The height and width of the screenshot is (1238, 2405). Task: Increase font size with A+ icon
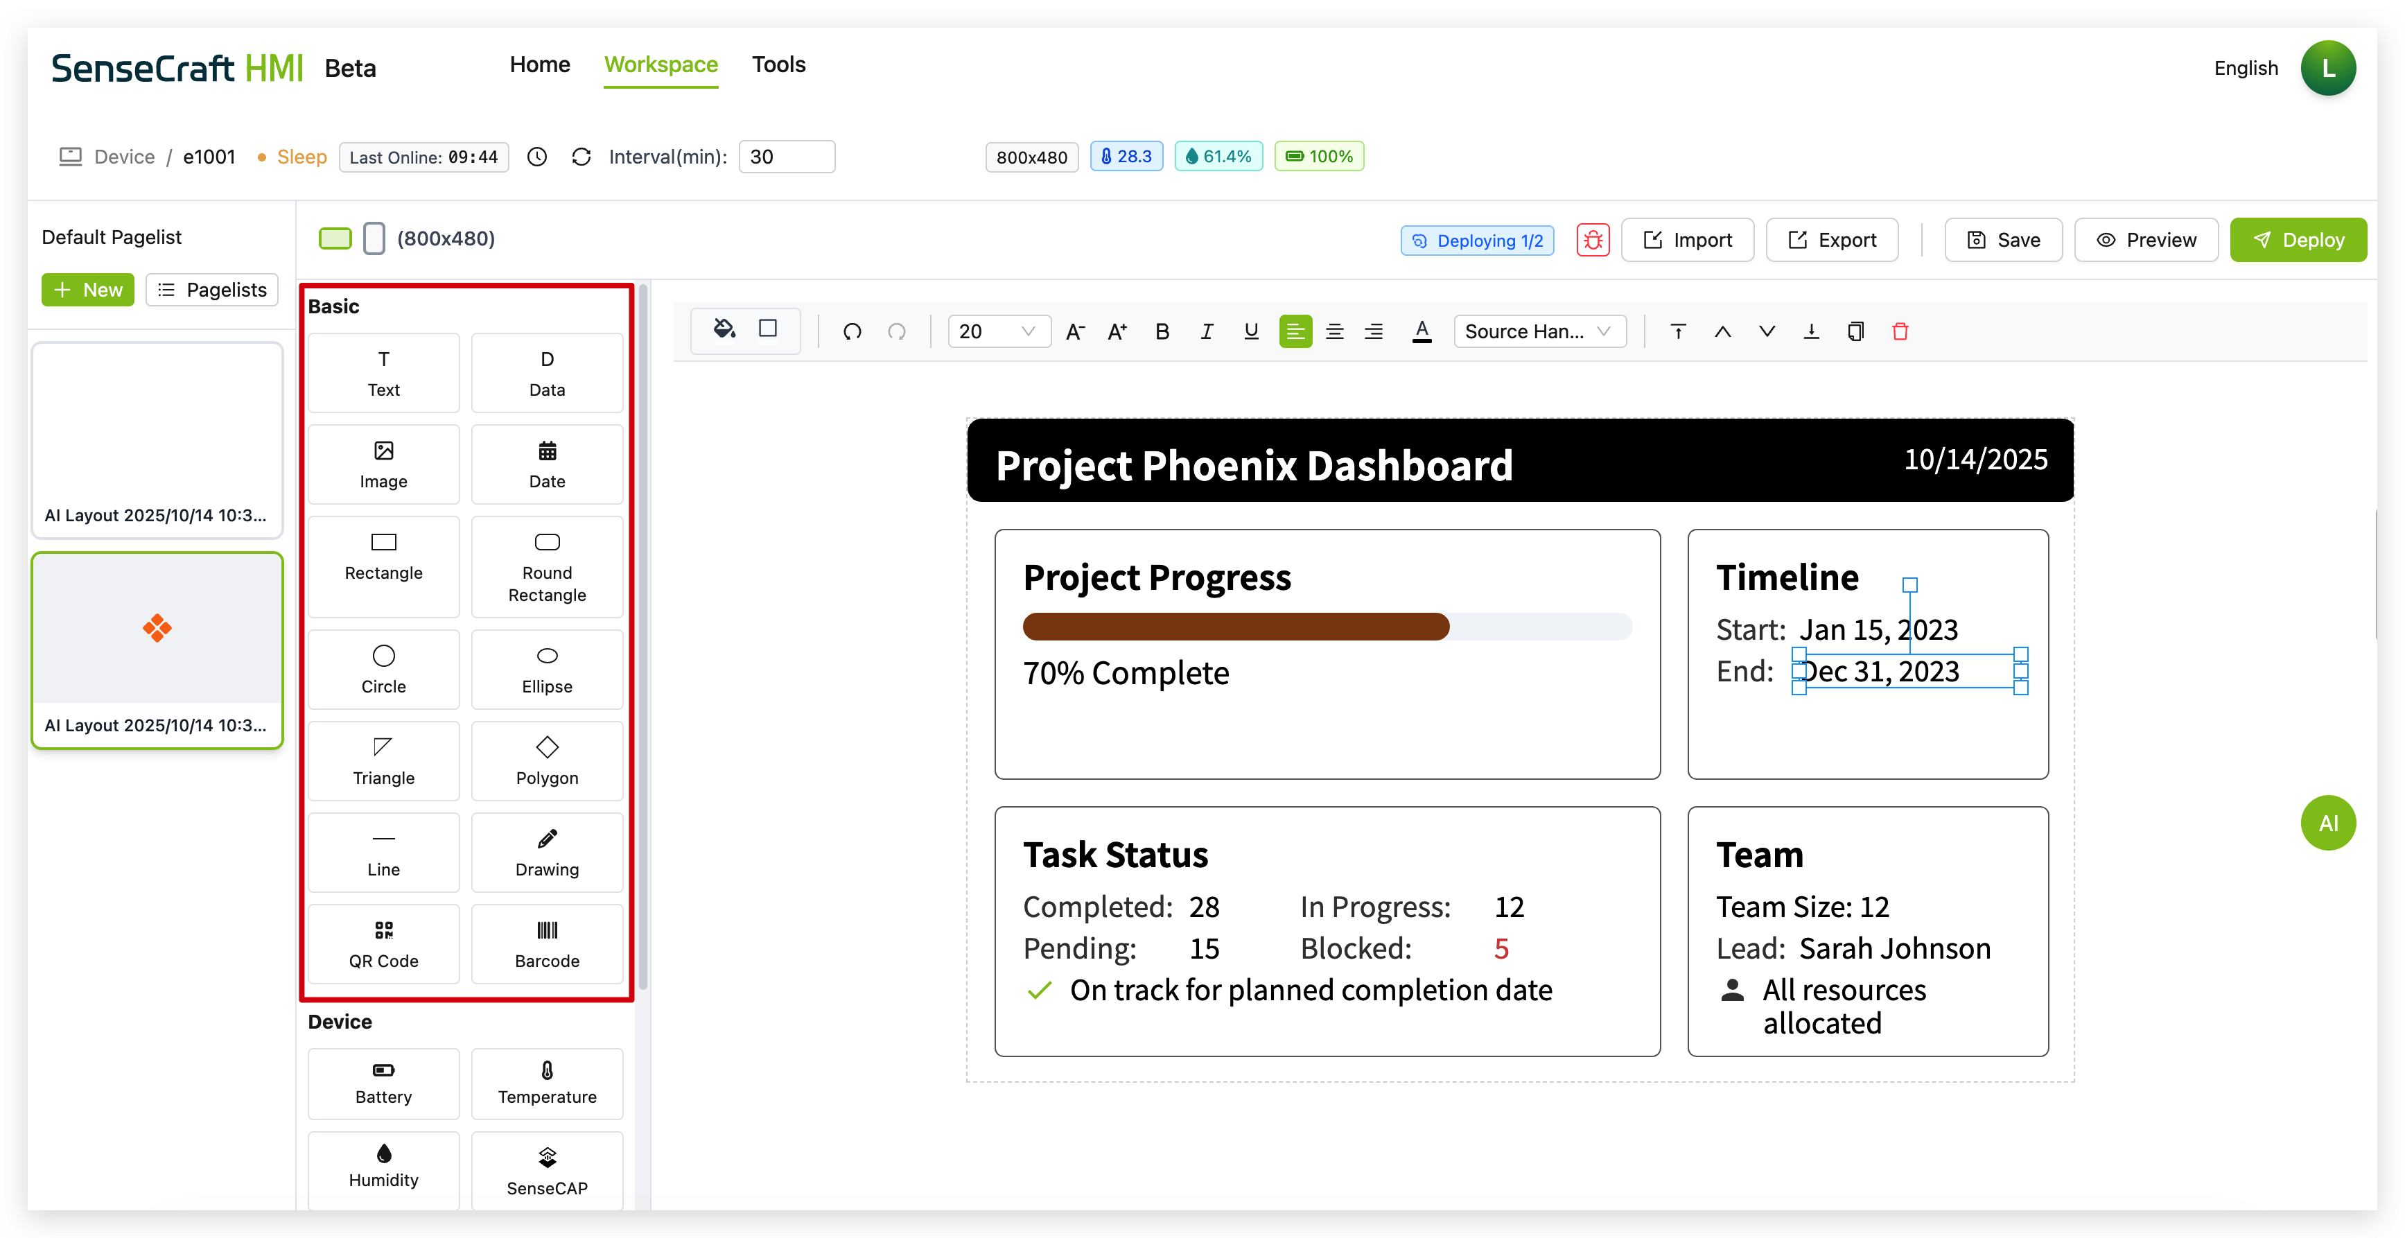tap(1117, 331)
